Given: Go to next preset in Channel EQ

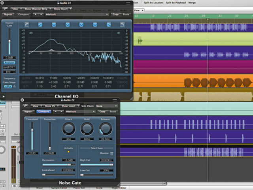Looking at the screenshot, I should point(41,14).
